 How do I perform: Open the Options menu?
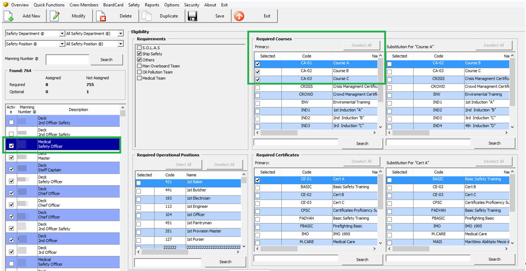pos(172,5)
